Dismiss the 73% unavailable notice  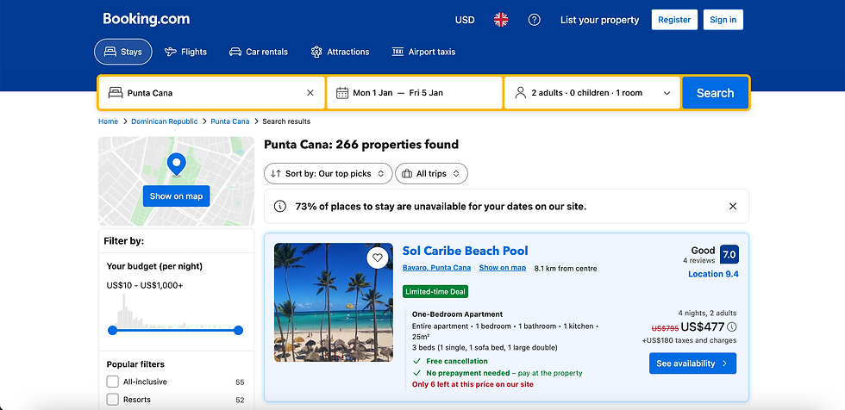732,206
